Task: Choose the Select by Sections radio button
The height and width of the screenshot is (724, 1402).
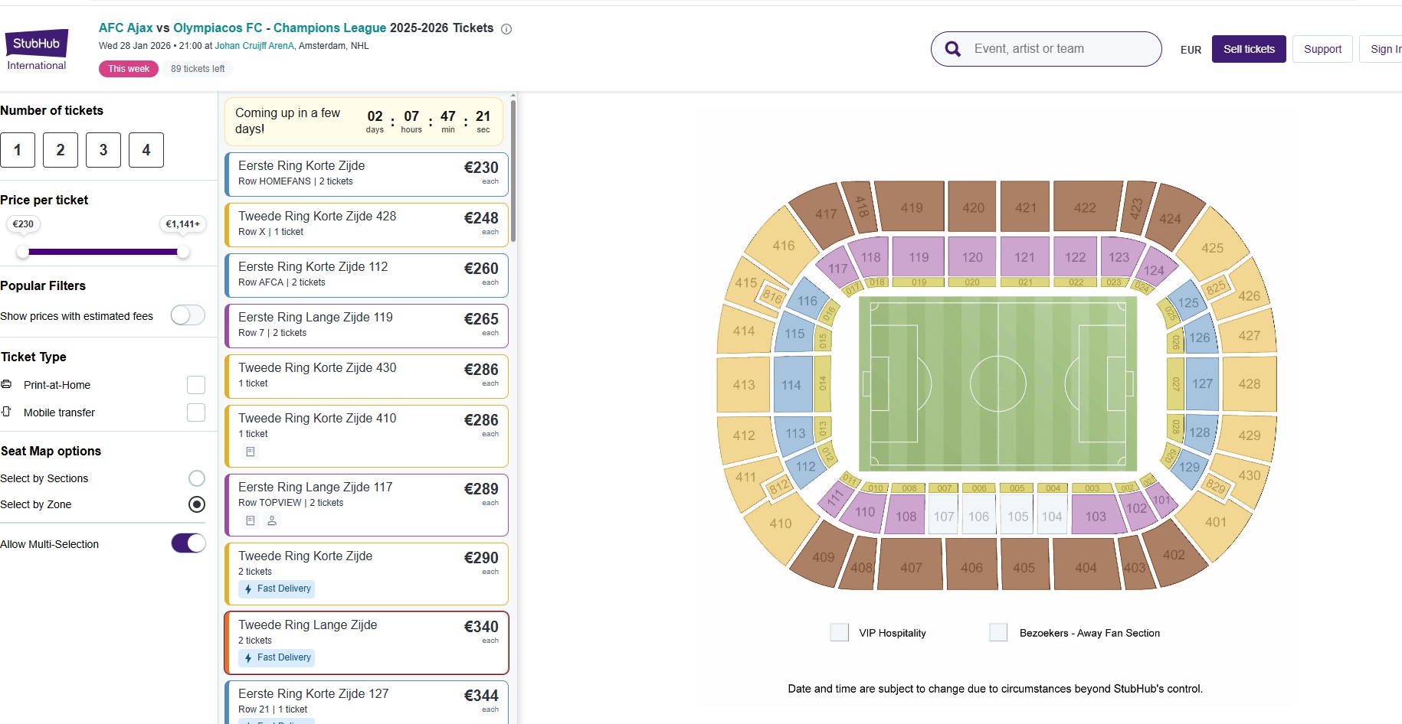Action: coord(197,478)
